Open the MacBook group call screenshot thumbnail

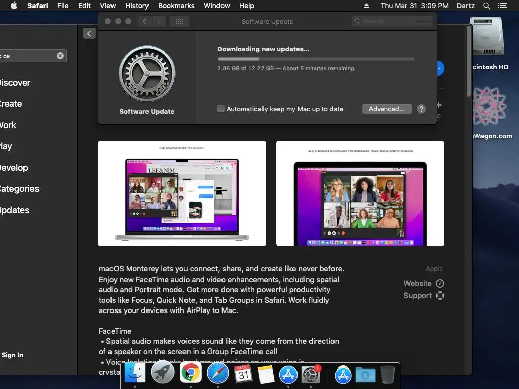(182, 193)
